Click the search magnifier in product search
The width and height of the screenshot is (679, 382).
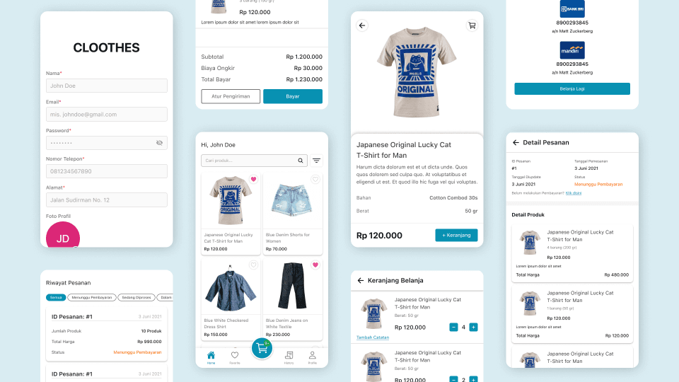301,161
